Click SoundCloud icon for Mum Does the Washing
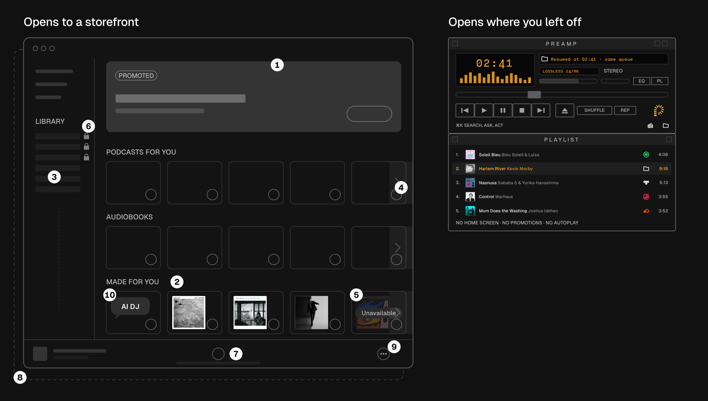This screenshot has width=708, height=401. pos(646,211)
